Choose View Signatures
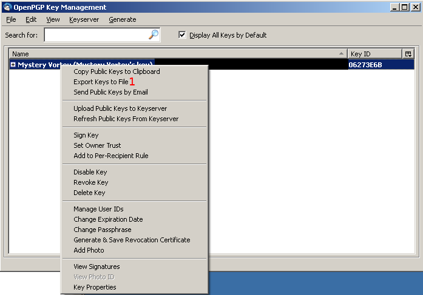Screen dimensions: 423x295 pyautogui.click(x=134, y=267)
